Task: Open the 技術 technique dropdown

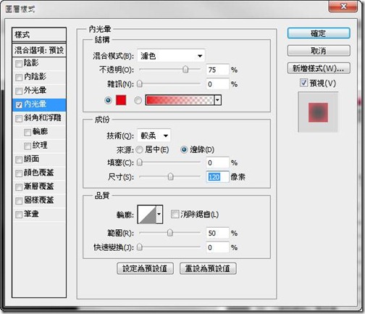Action: 154,136
